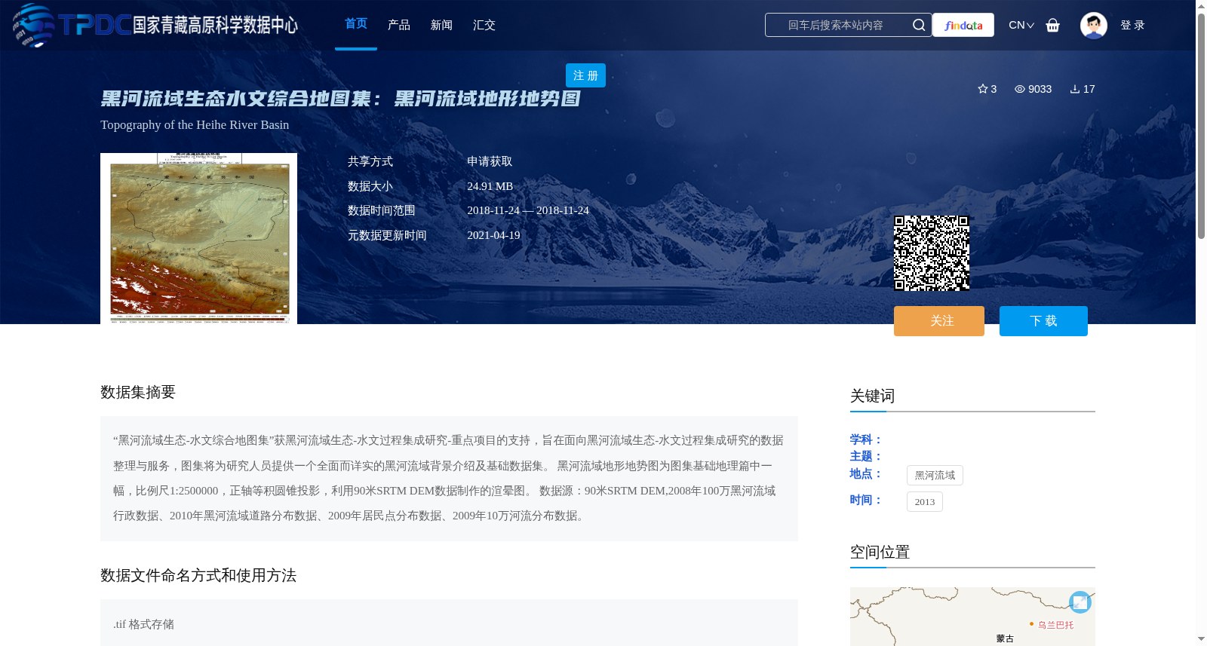This screenshot has width=1207, height=646.
Task: Click the 黑河流域 keyword tag
Action: [x=935, y=476]
